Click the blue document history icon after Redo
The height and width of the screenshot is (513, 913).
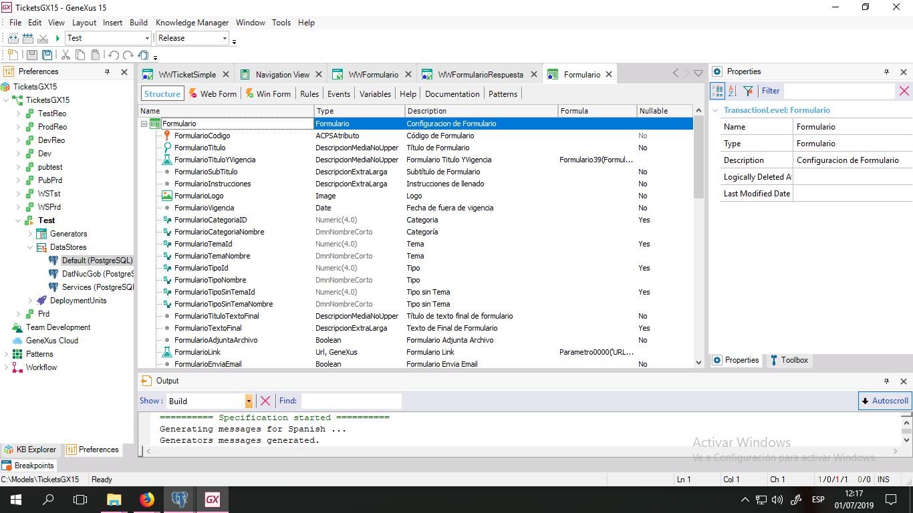(143, 55)
